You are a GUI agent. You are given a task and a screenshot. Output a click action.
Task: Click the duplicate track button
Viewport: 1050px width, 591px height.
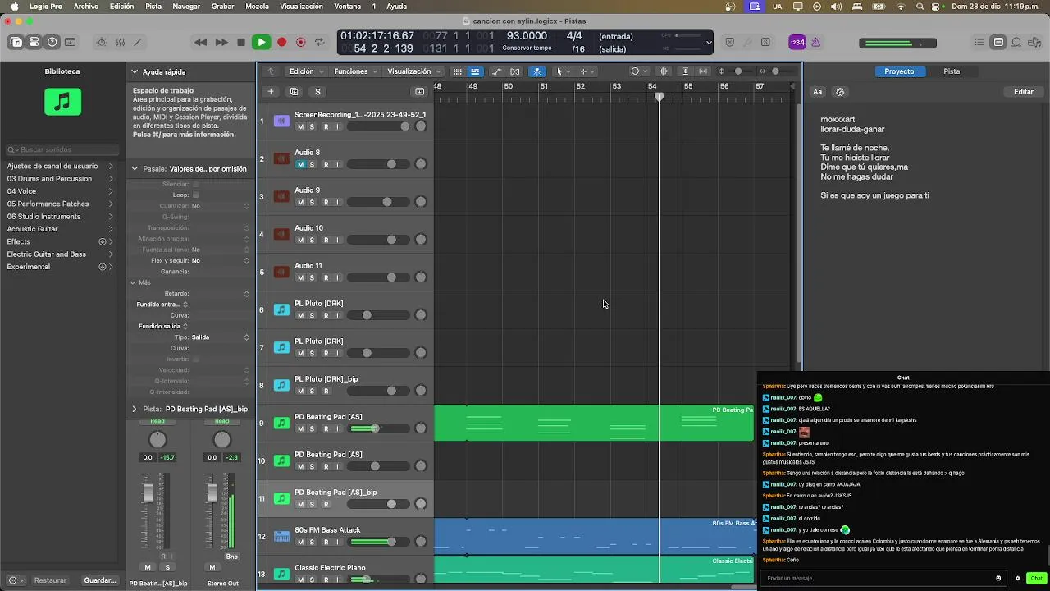click(294, 91)
